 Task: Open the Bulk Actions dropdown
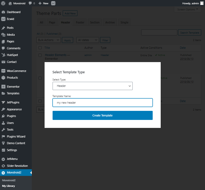click(x=49, y=40)
